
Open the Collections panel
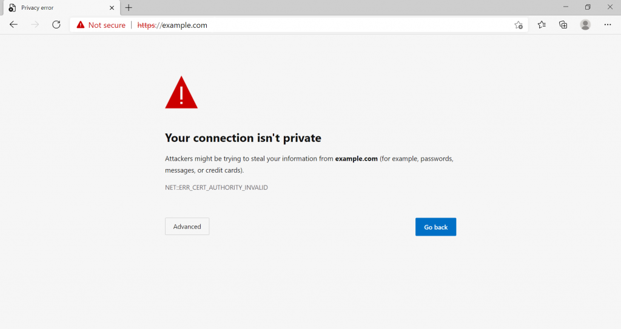pos(563,25)
